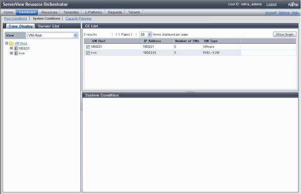The width and height of the screenshot is (301, 194).
Task: Open the Templates tab
Action: pos(71,12)
